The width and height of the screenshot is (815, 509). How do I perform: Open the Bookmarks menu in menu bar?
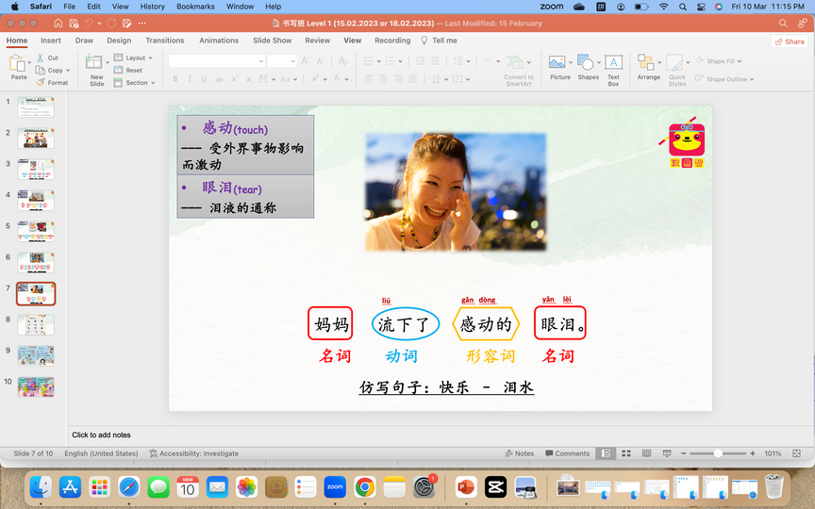[195, 7]
